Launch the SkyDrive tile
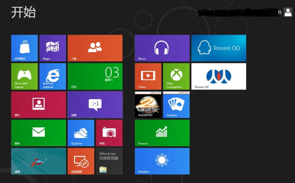Viewport: 295px width, 183px height. [81, 133]
